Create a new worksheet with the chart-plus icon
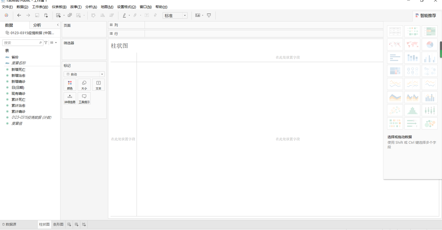Image resolution: width=442 pixels, height=230 pixels. (58, 15)
